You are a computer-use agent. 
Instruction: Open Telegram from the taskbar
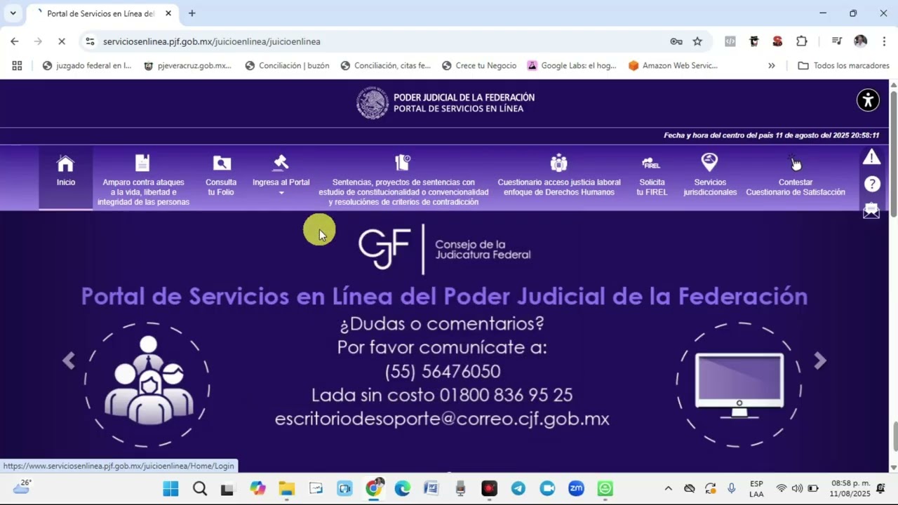[518, 488]
